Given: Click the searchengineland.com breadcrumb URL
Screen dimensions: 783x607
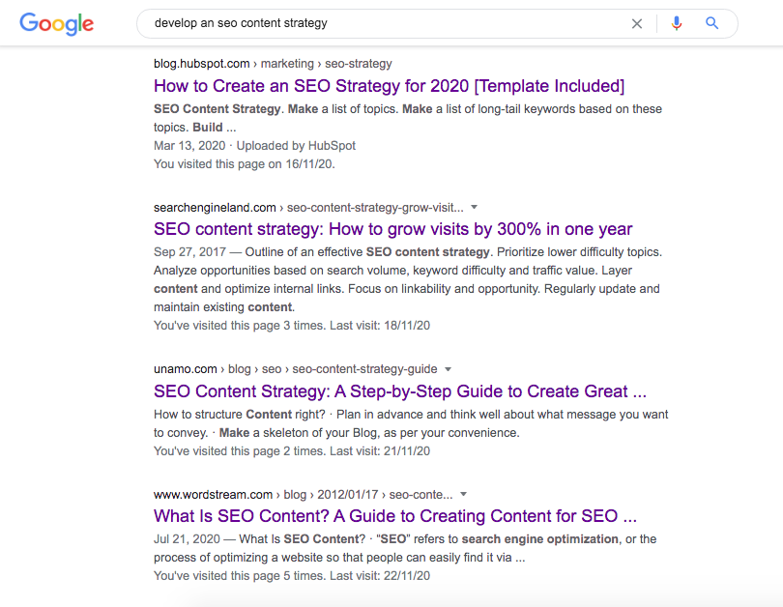Looking at the screenshot, I should (x=308, y=208).
